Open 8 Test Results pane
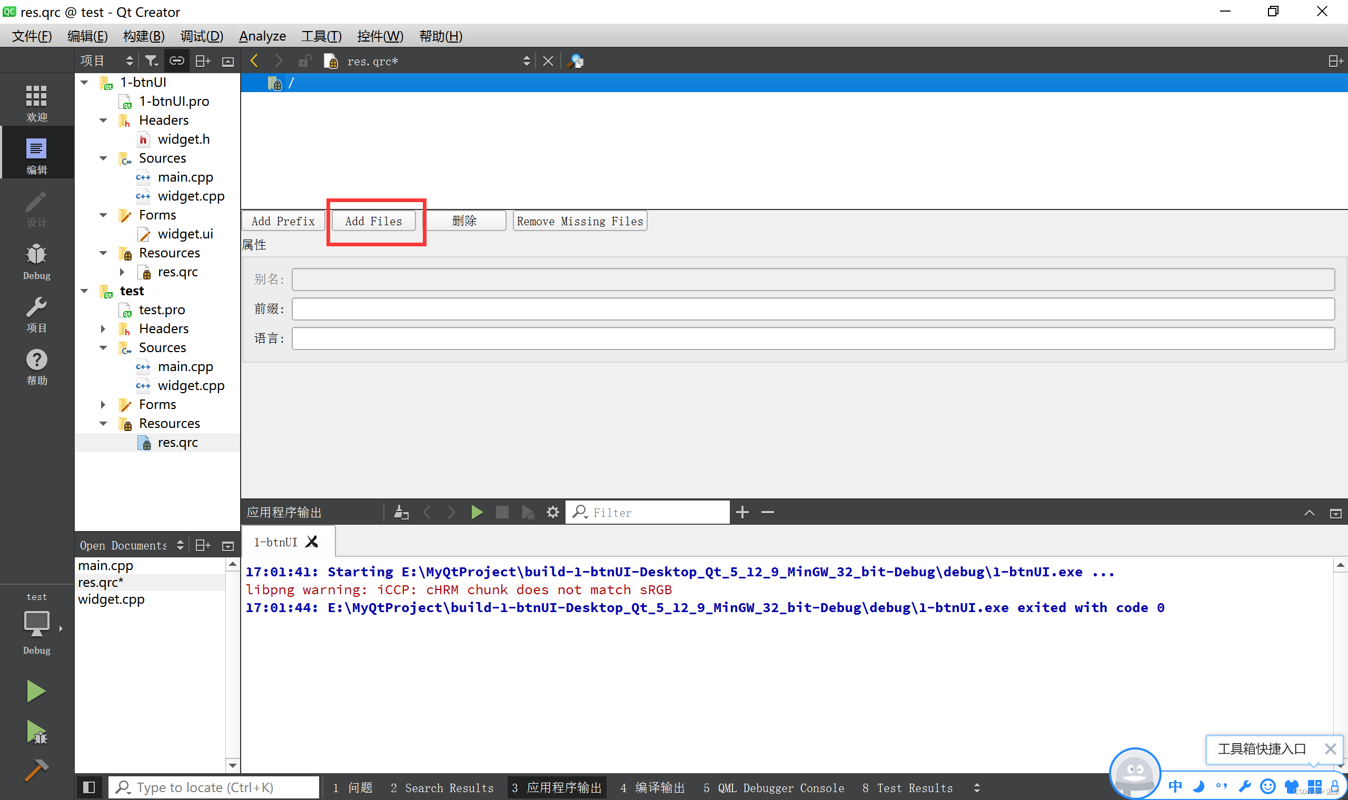 (907, 787)
